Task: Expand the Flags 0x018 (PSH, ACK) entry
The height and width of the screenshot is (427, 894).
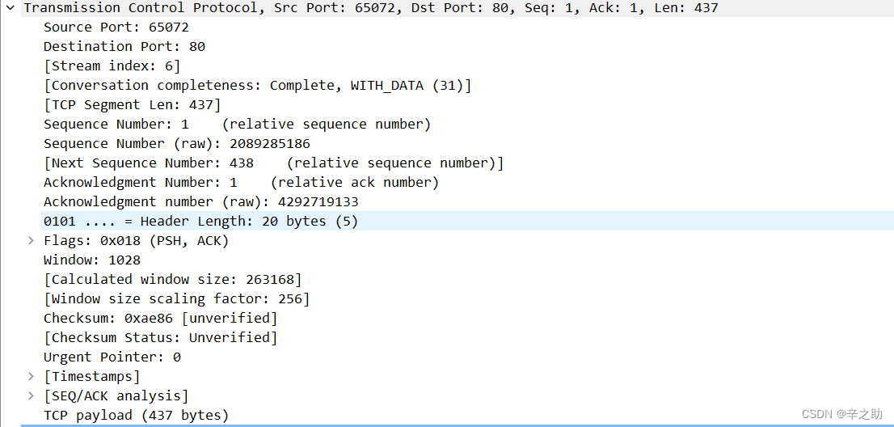Action: tap(31, 240)
